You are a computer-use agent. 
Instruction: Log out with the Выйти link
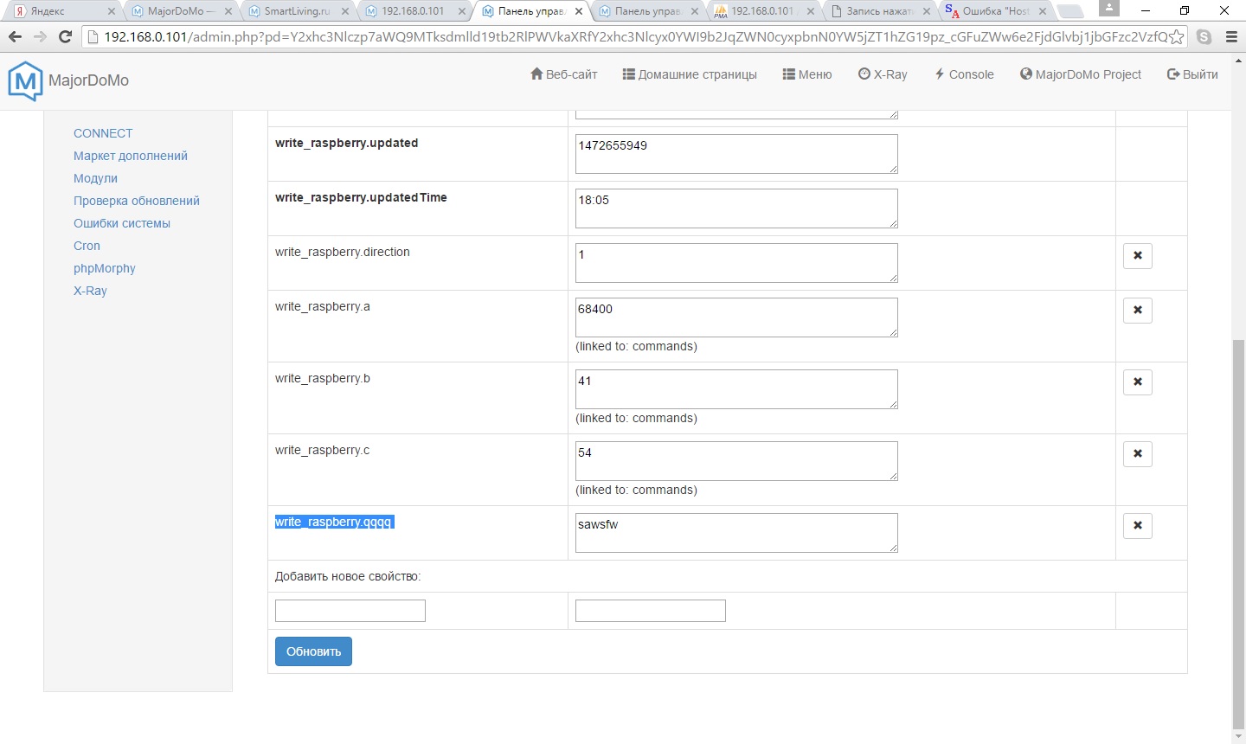pos(1192,74)
